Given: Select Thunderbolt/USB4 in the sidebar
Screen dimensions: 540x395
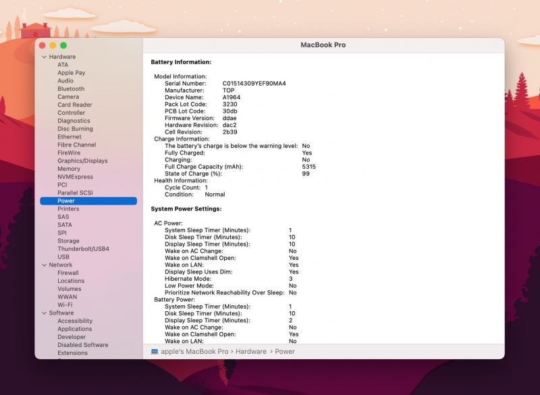Looking at the screenshot, I should click(83, 248).
